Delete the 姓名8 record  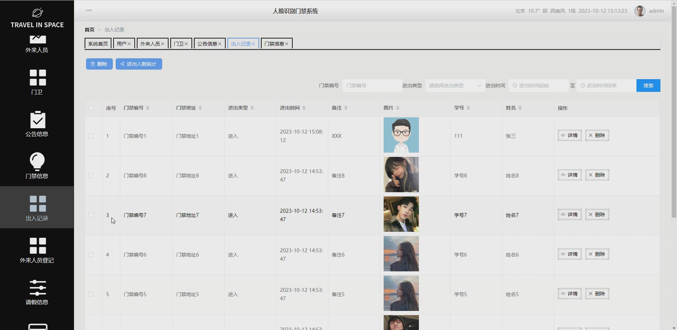pos(597,175)
